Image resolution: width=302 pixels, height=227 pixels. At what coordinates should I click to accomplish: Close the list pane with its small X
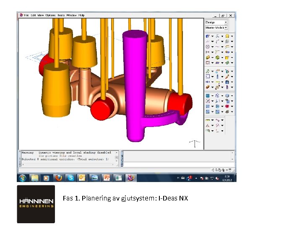[x=20, y=151]
